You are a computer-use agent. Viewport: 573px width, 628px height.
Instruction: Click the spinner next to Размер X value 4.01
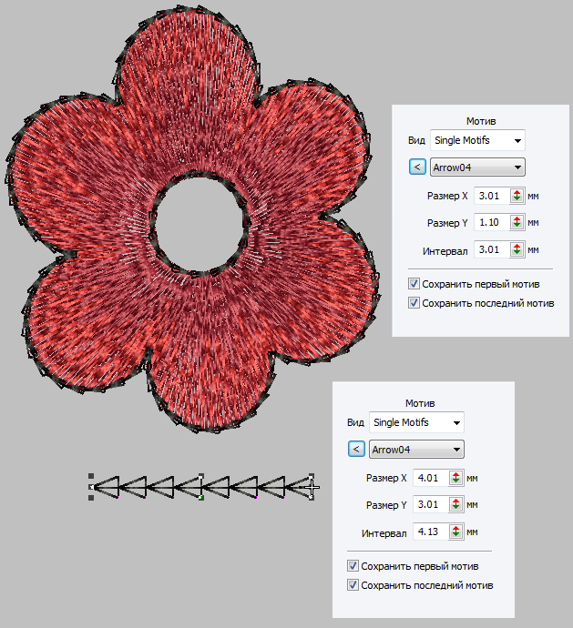(x=455, y=477)
